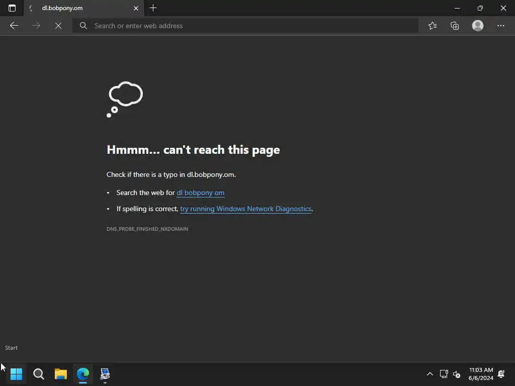Screen dimensions: 515x386
Task: Open the computer app icon in taskbar
Action: (105, 374)
